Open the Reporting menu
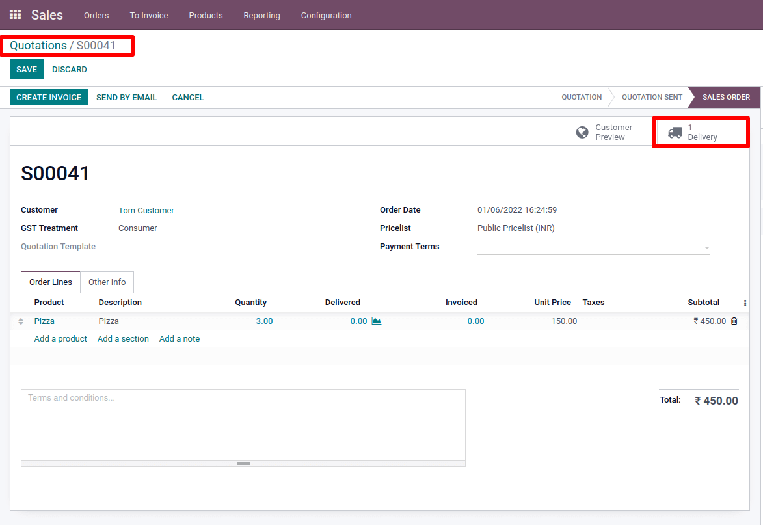Screen dimensions: 763x525 click(261, 15)
